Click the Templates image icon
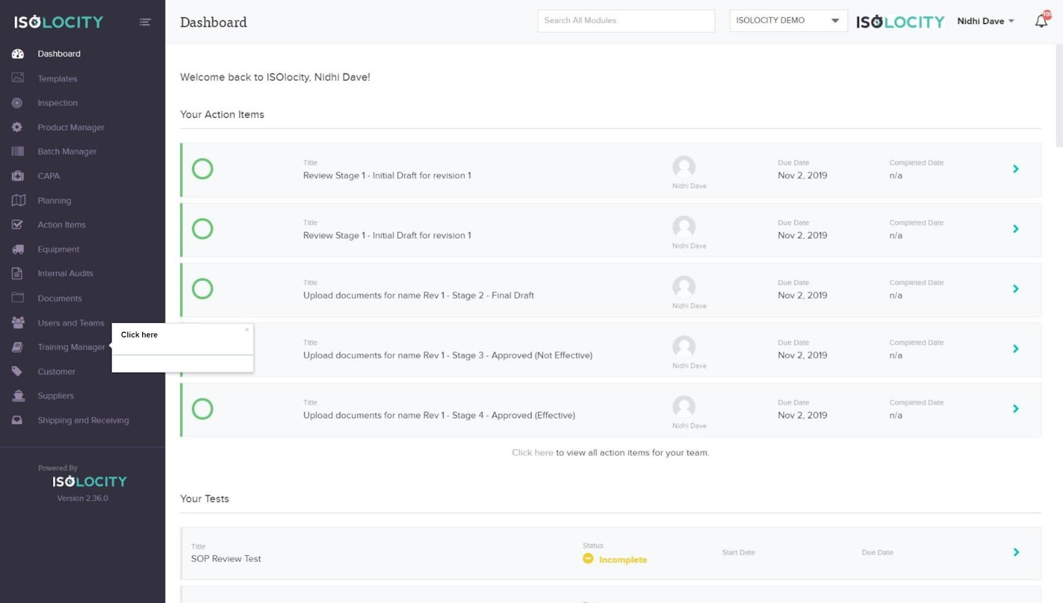 pyautogui.click(x=18, y=78)
